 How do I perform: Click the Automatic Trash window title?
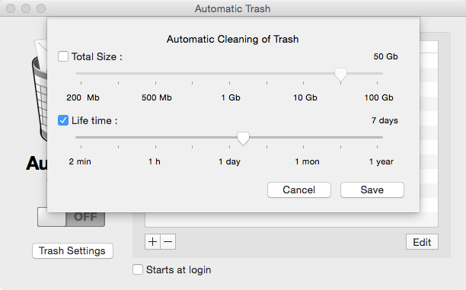(x=233, y=8)
